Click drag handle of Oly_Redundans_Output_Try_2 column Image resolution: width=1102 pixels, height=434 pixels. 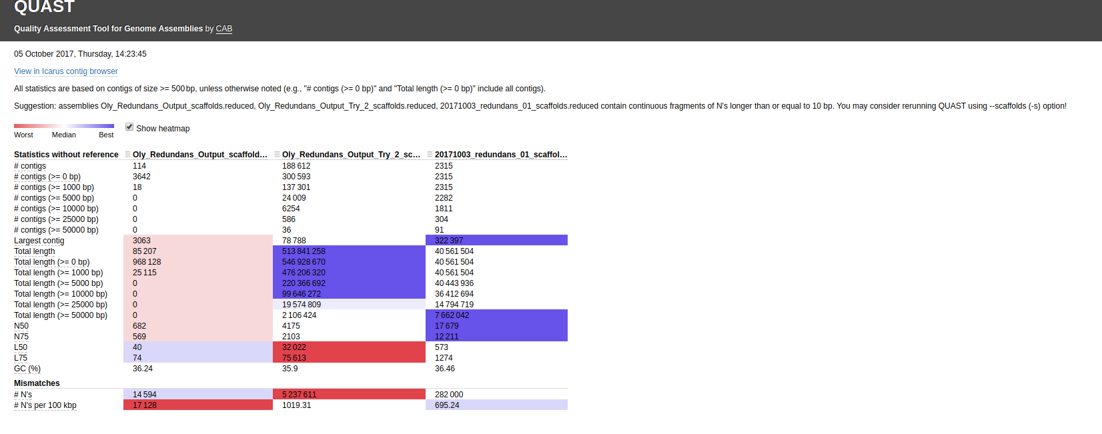(277, 155)
